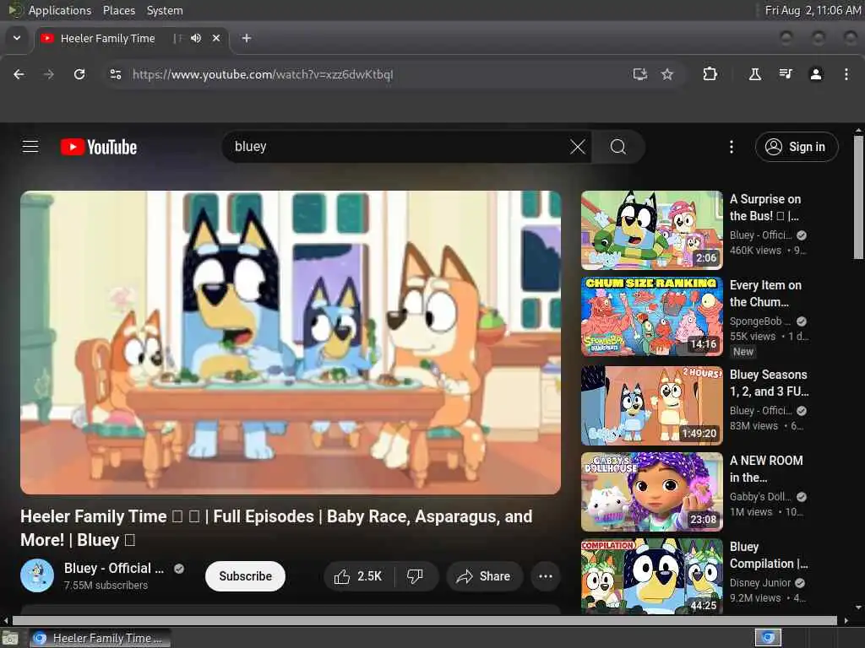
Task: Close the Heeler Family Time tab
Action: pyautogui.click(x=216, y=38)
